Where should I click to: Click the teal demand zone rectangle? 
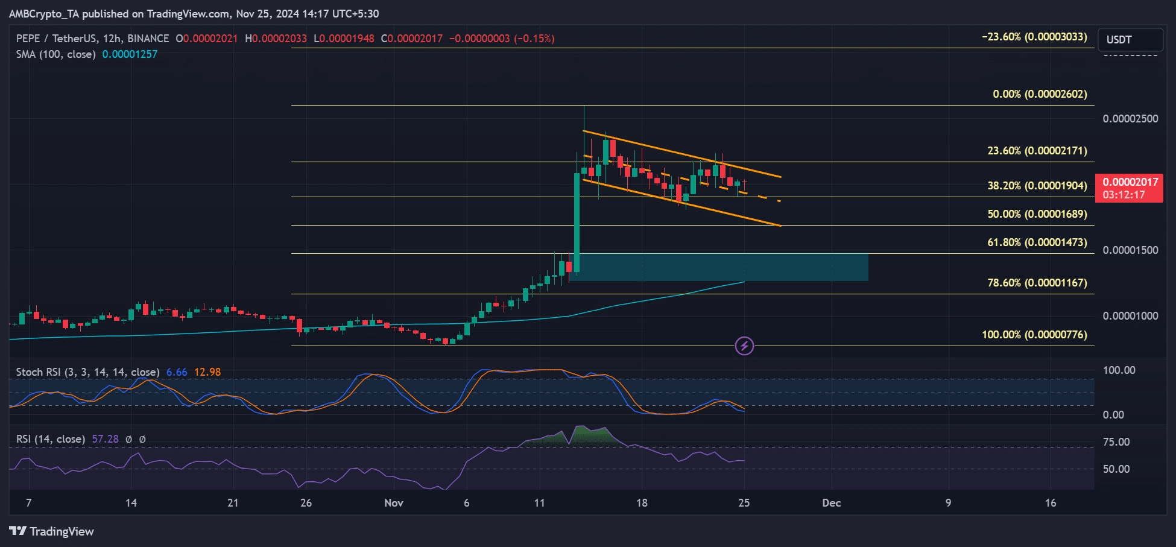pyautogui.click(x=719, y=267)
